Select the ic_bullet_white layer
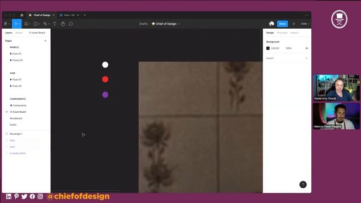361x203 pixels. click(17, 153)
